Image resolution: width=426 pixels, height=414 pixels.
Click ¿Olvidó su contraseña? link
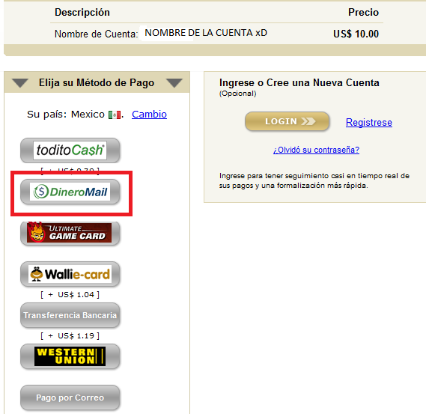point(316,150)
